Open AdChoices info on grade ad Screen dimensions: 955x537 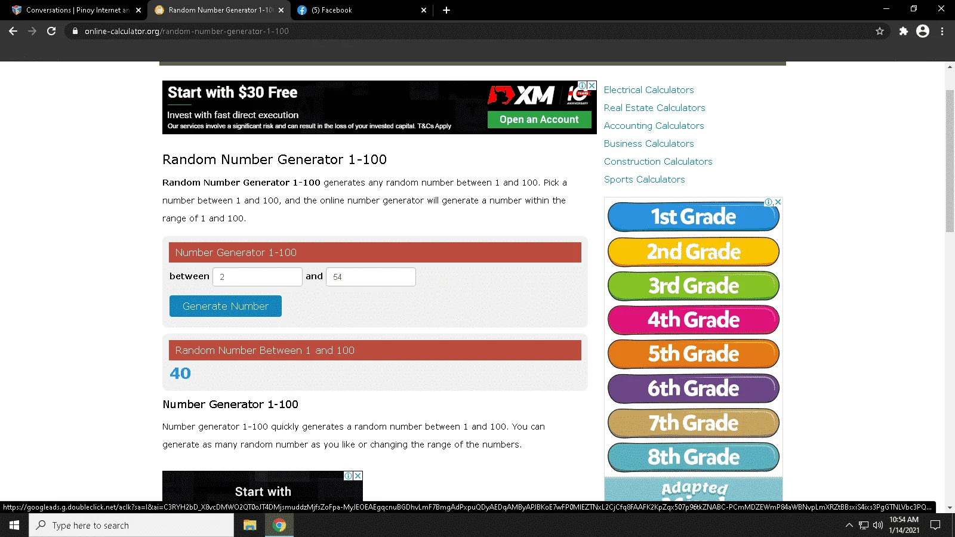[x=769, y=202]
